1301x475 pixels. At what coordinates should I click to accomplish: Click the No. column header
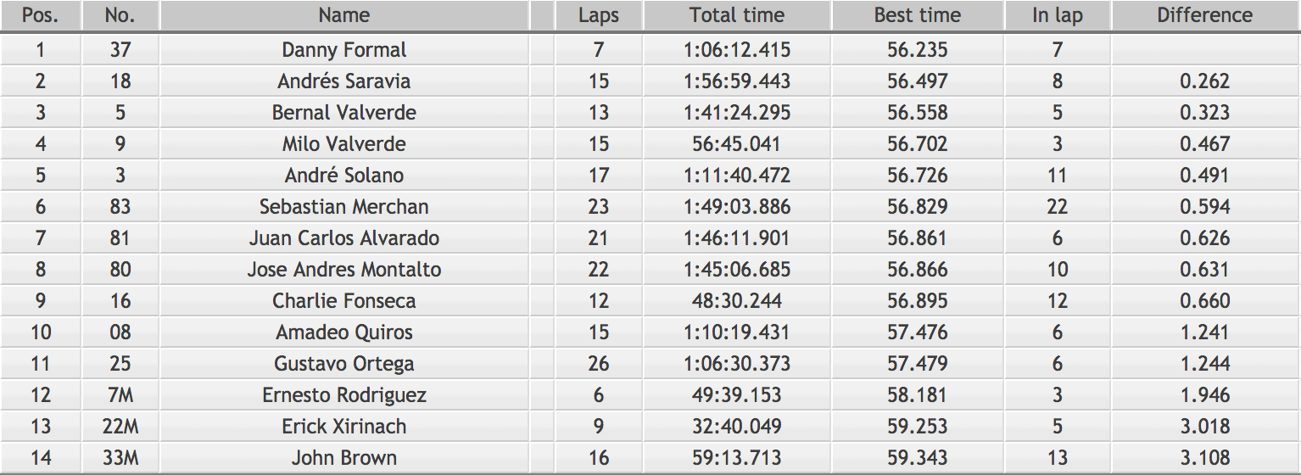click(120, 15)
